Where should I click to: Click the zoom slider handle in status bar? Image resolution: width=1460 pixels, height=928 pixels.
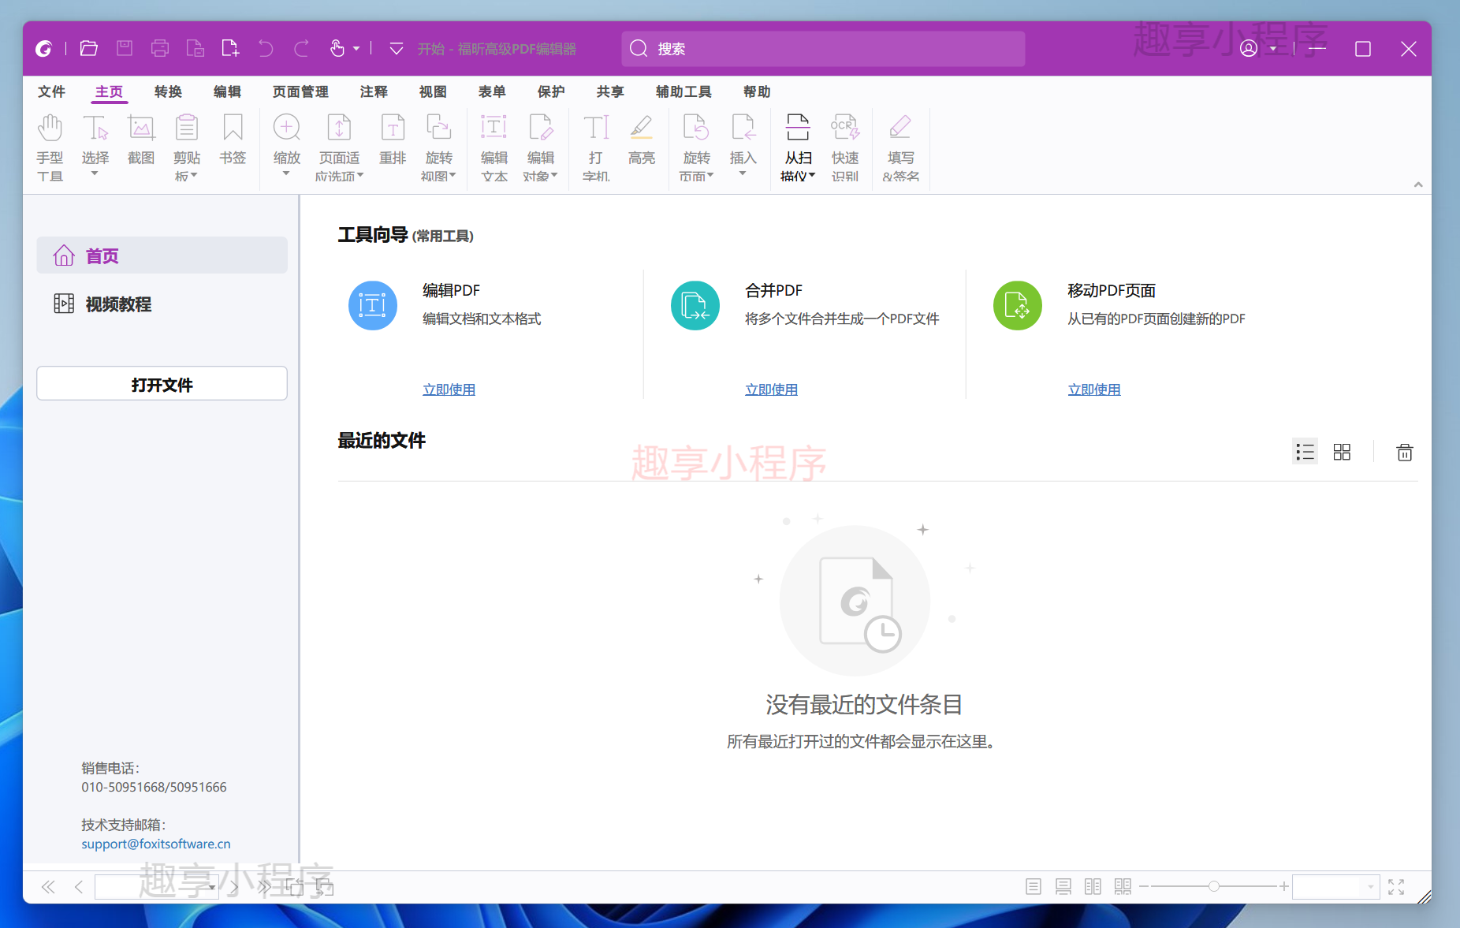1214,887
